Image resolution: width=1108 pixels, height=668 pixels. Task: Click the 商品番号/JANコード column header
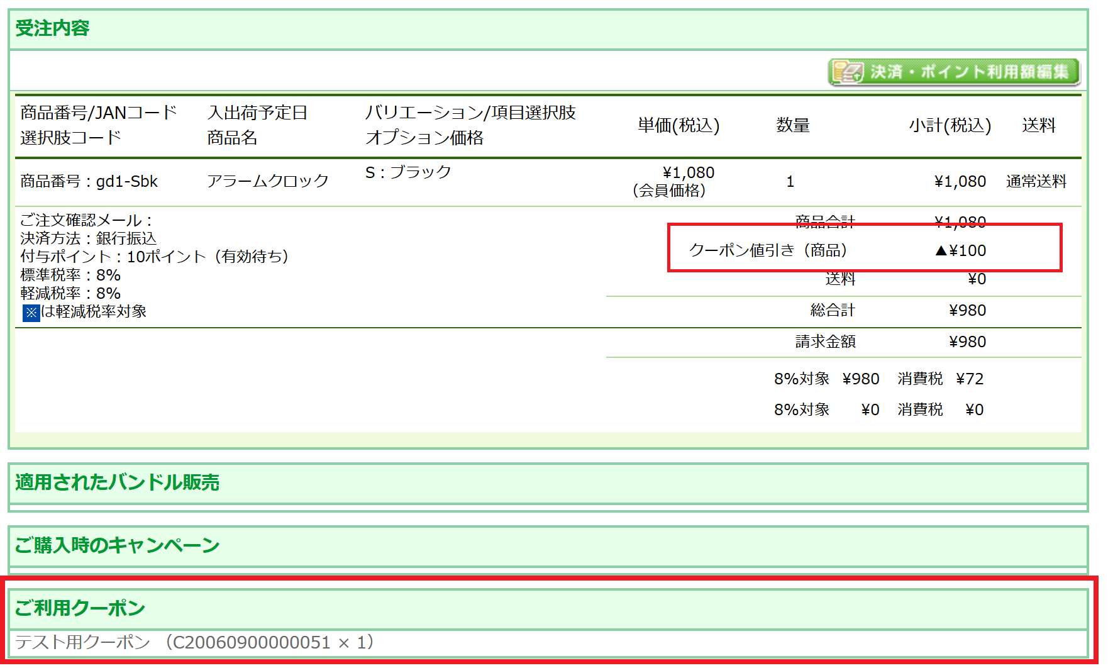click(x=99, y=113)
